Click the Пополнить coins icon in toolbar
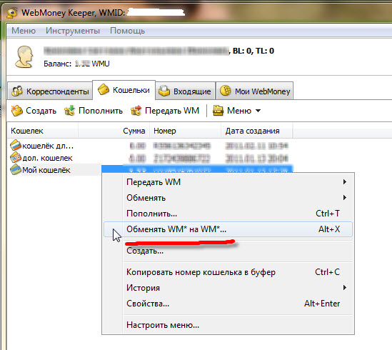 69,111
